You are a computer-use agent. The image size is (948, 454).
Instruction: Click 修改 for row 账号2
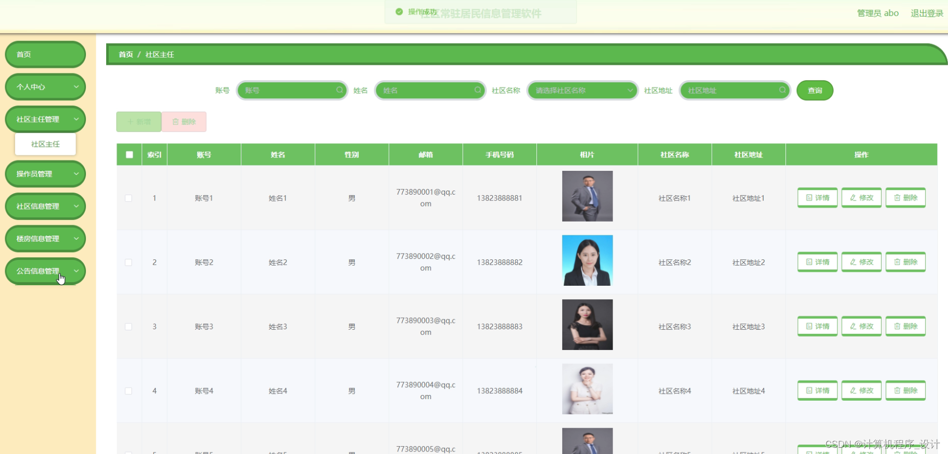click(x=862, y=262)
